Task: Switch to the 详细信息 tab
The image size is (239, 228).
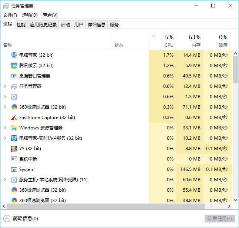Action: (x=97, y=24)
